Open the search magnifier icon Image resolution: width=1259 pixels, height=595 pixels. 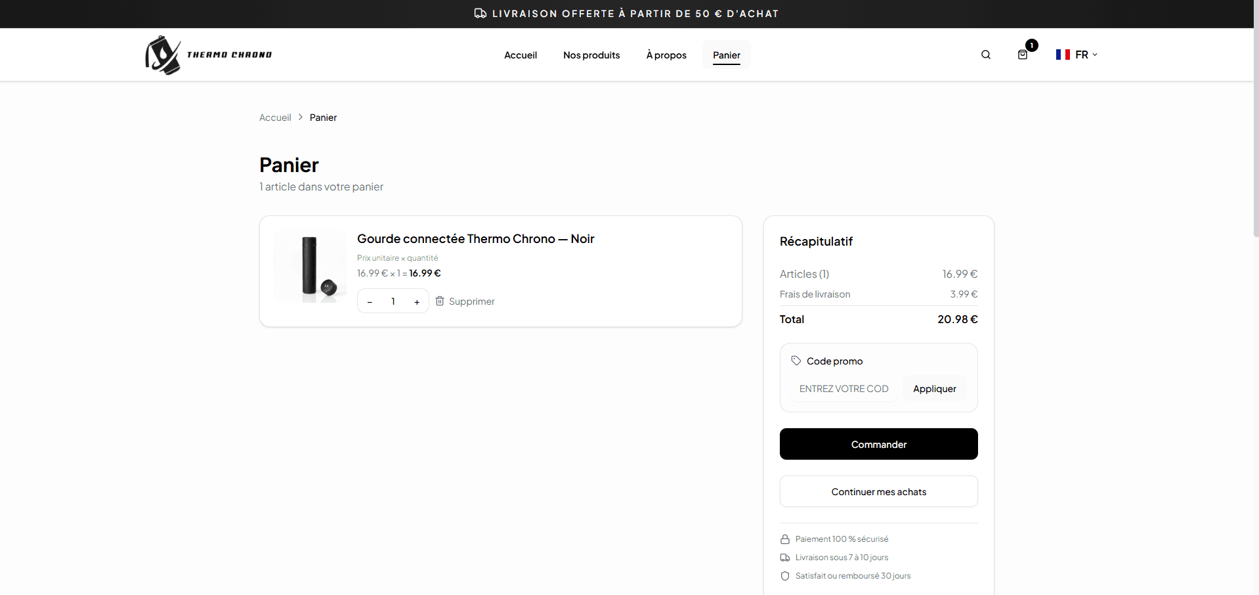tap(985, 55)
